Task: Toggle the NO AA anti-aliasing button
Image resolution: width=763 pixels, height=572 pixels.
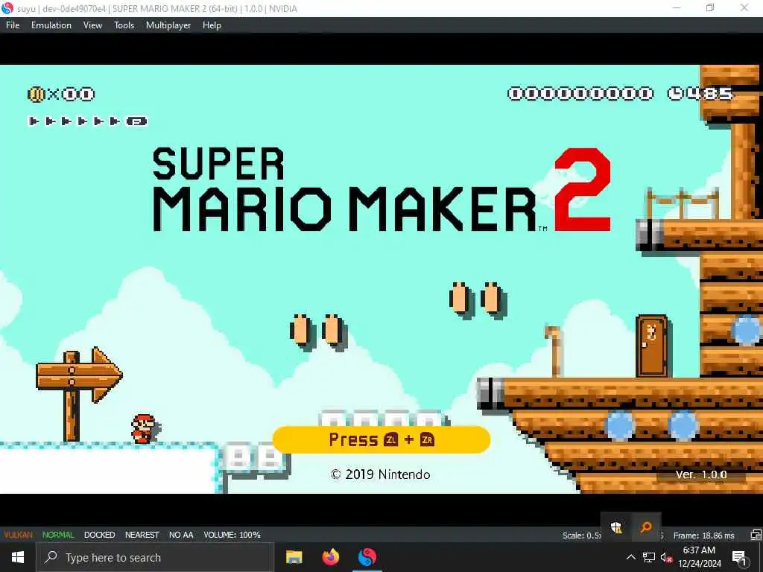Action: coord(181,535)
